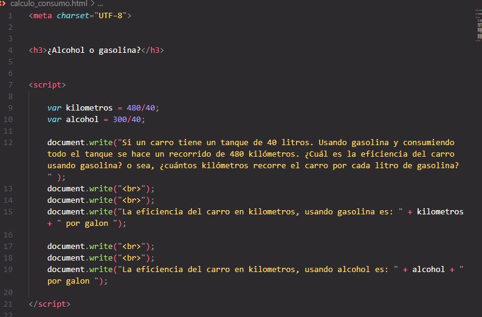Click line number 19 in the gutter

(x=8, y=270)
